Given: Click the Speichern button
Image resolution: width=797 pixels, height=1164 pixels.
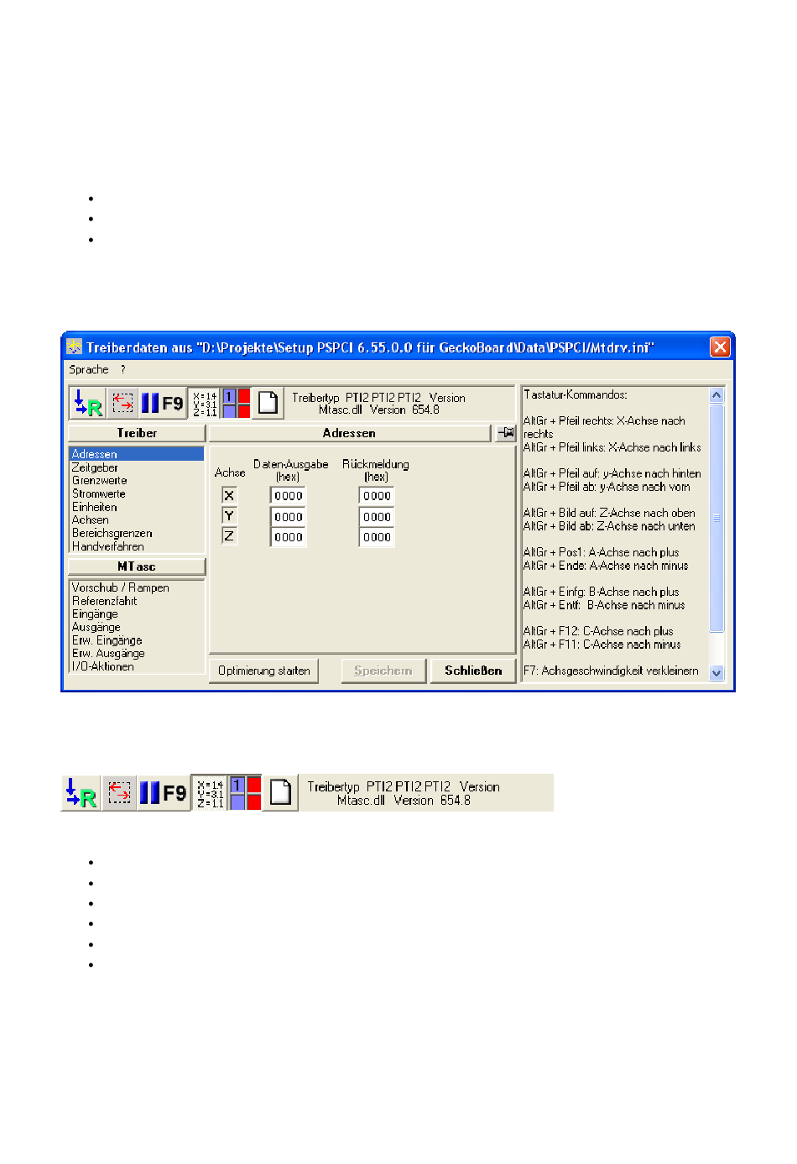Looking at the screenshot, I should (x=383, y=671).
